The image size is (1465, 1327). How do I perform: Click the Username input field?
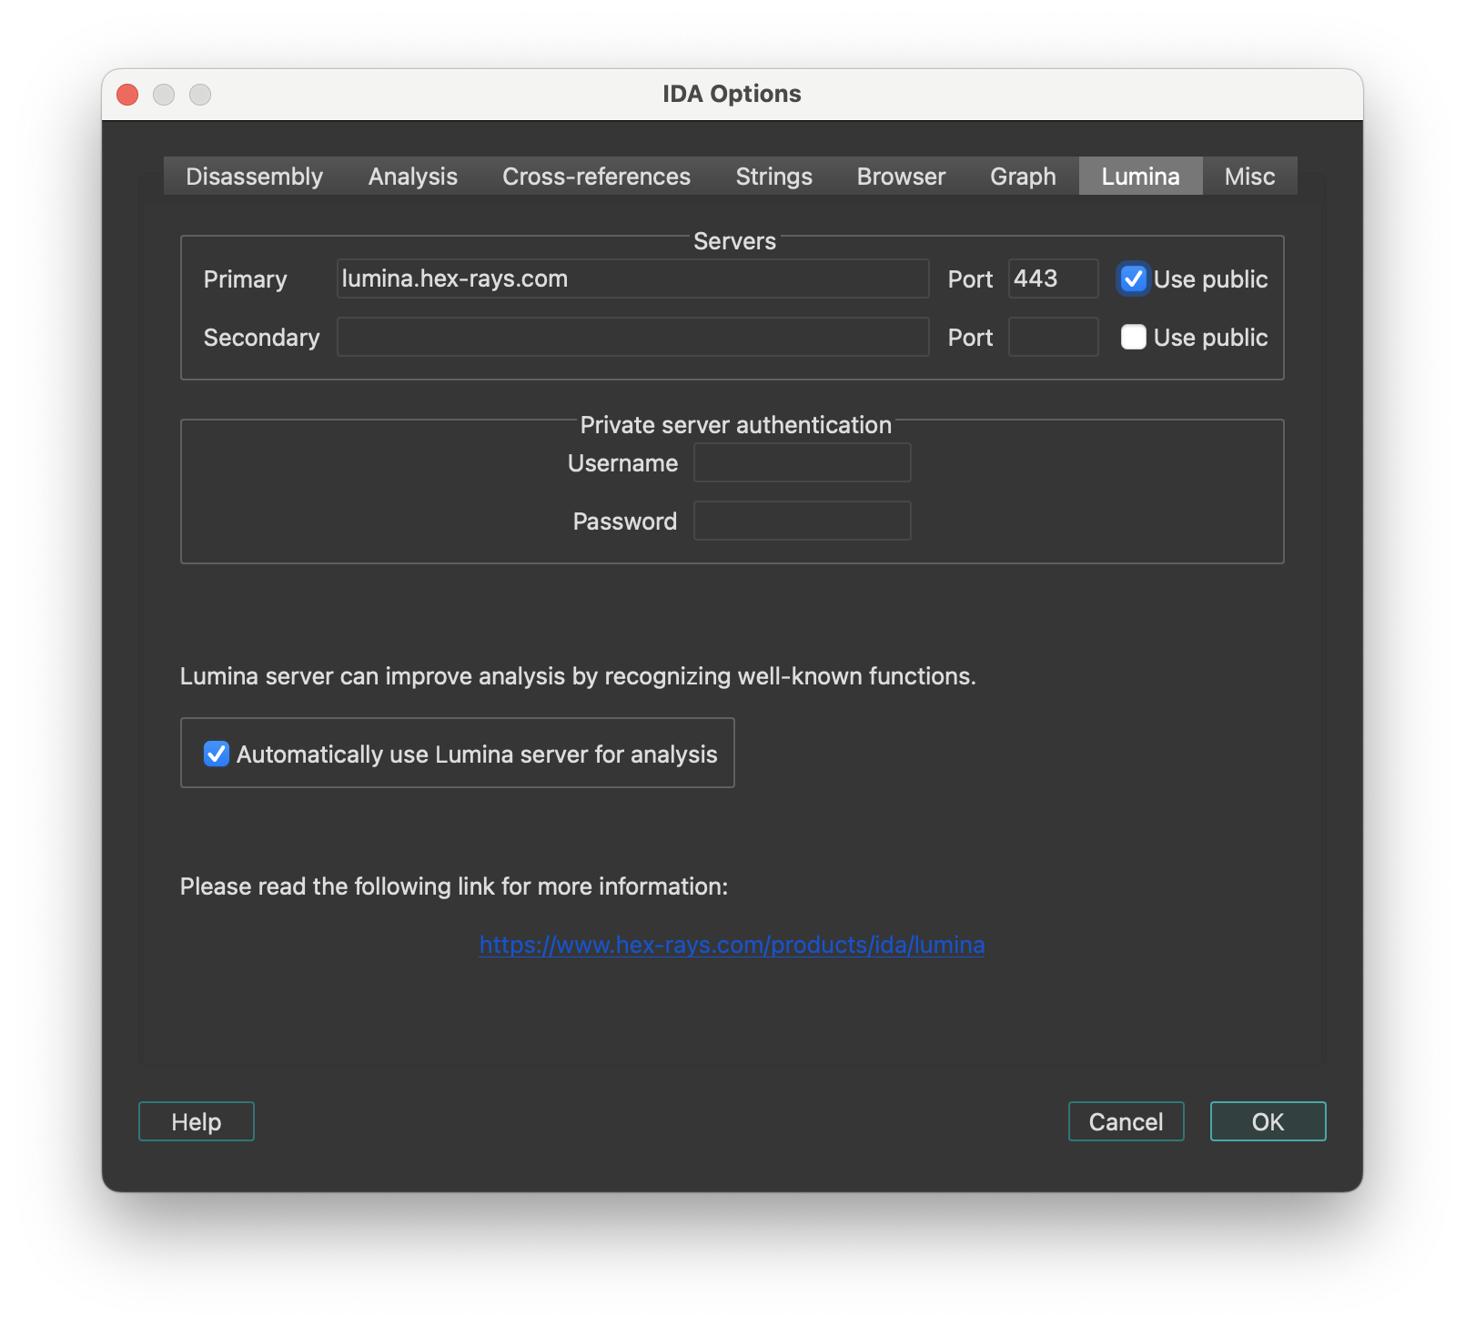[x=802, y=463]
